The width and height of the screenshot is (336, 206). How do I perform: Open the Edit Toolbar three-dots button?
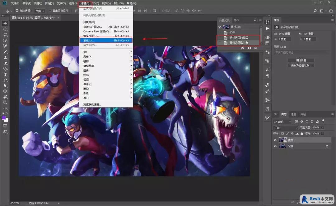(x=5, y=108)
